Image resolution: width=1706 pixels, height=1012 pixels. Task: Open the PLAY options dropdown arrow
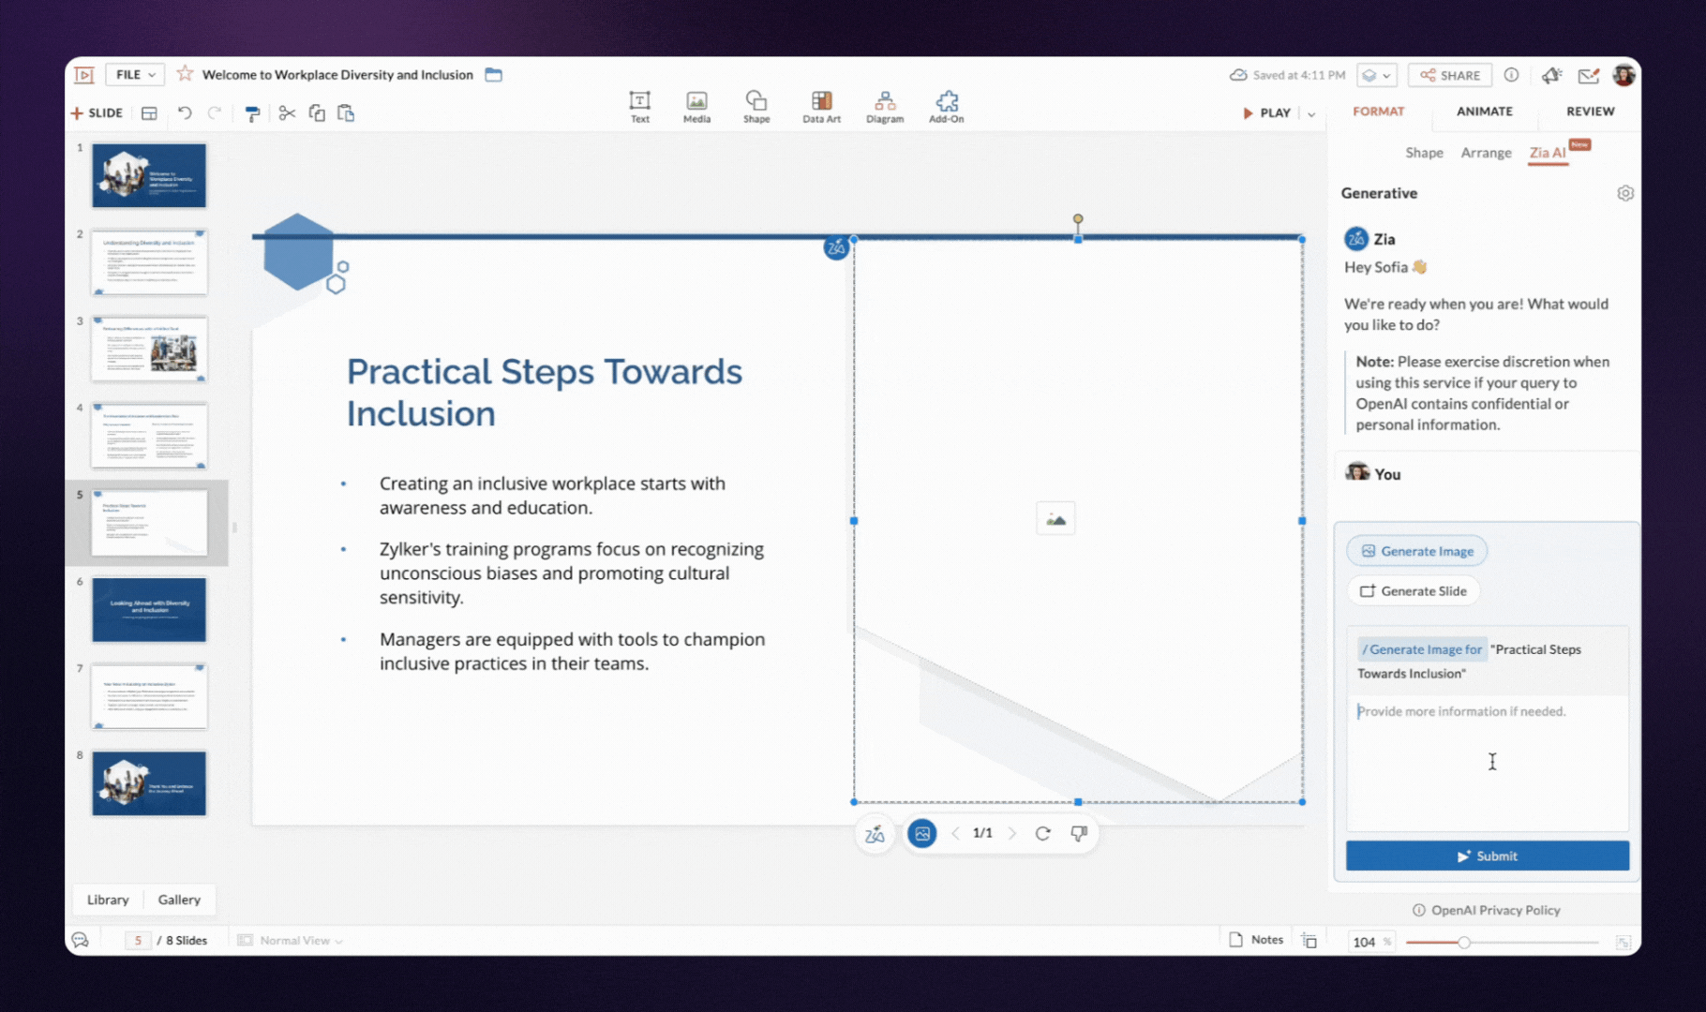(x=1311, y=113)
